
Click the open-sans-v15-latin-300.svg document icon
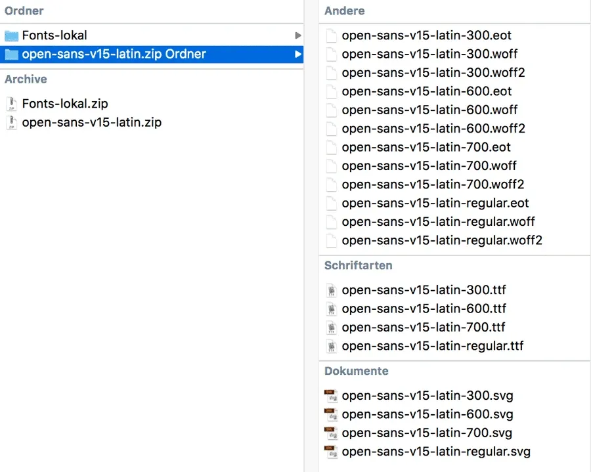pyautogui.click(x=332, y=396)
